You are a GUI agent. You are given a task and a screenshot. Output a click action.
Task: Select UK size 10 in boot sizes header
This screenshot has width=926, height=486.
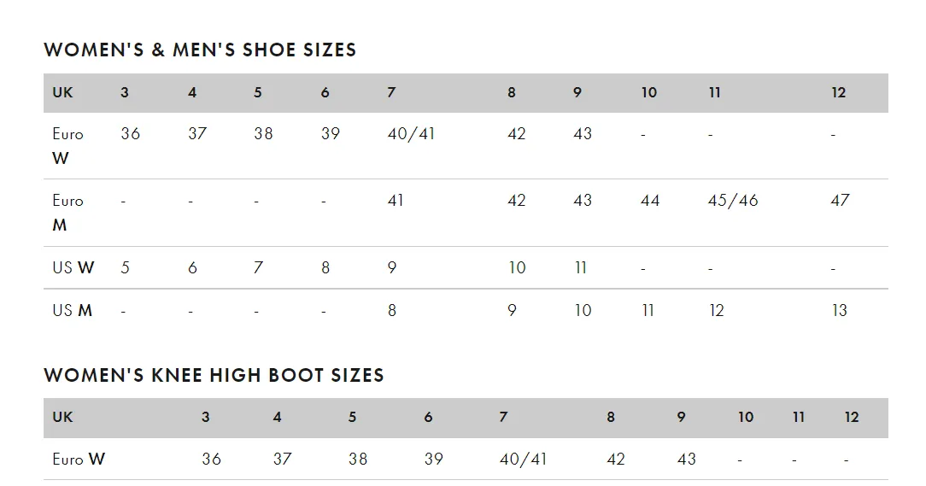click(x=746, y=418)
